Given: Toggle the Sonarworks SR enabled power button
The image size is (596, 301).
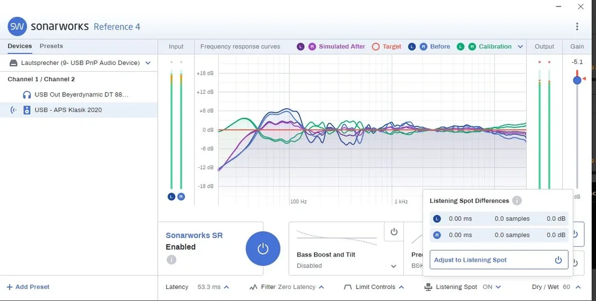Looking at the screenshot, I should pos(263,249).
